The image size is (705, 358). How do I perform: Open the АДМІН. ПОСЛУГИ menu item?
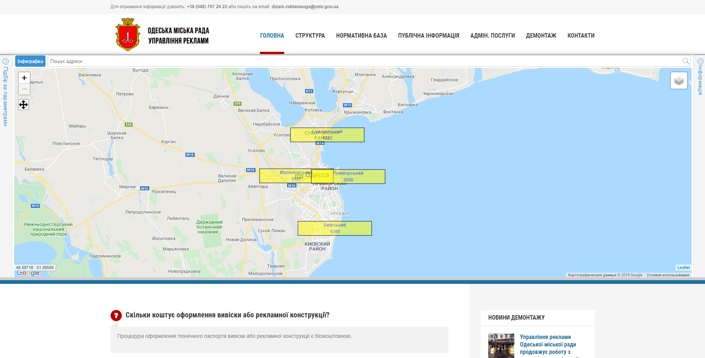[x=492, y=36]
